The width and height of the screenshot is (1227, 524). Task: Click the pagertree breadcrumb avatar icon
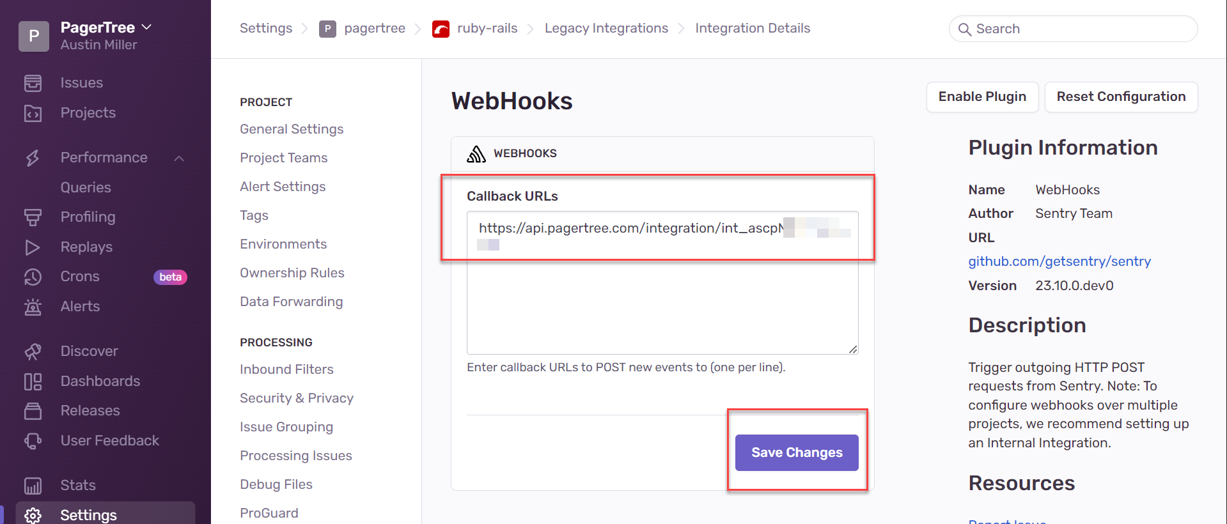(x=327, y=29)
